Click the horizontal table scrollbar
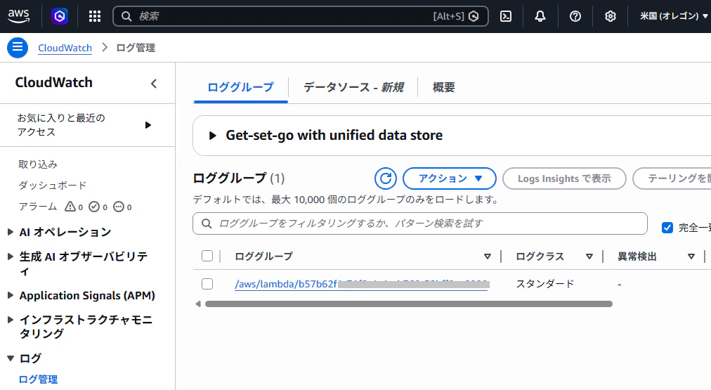 coord(409,304)
